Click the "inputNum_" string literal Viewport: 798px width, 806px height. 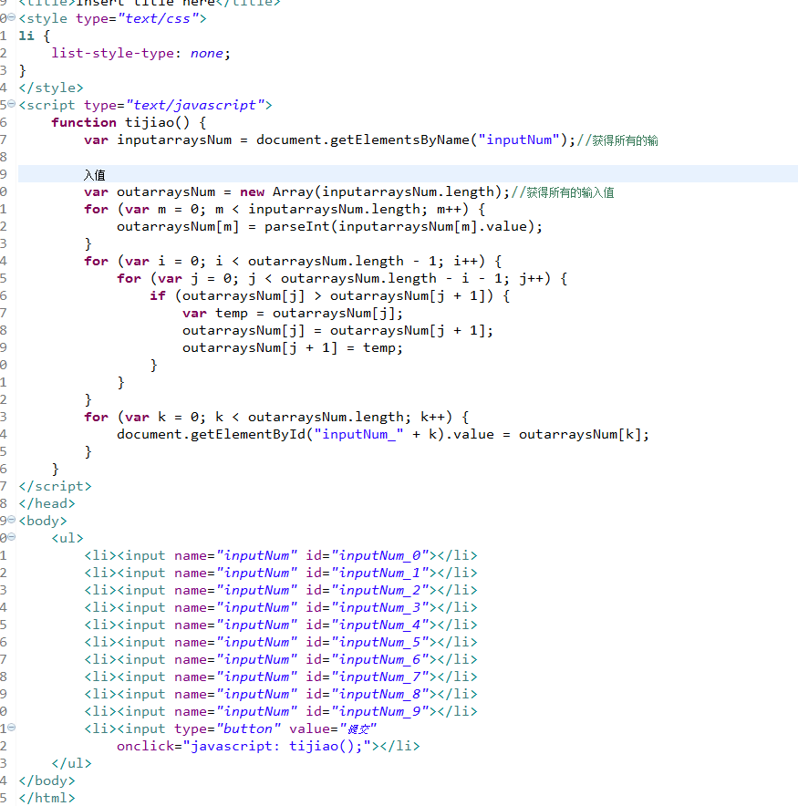click(358, 435)
